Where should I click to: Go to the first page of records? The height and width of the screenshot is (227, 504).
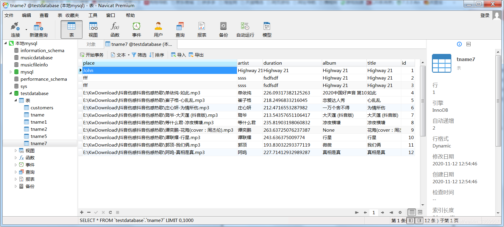357,212
